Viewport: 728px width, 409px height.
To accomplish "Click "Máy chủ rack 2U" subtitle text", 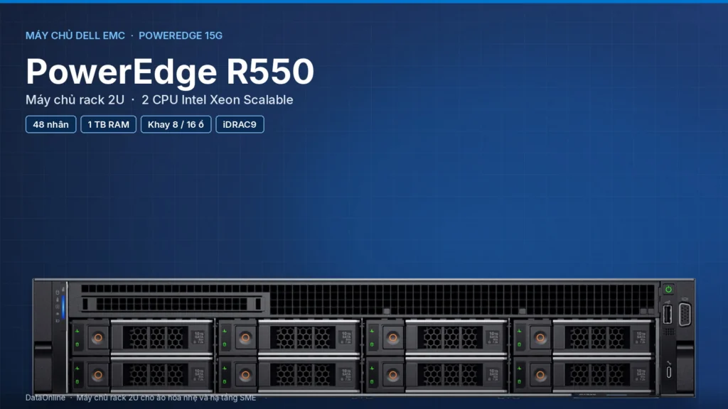I will pyautogui.click(x=75, y=99).
